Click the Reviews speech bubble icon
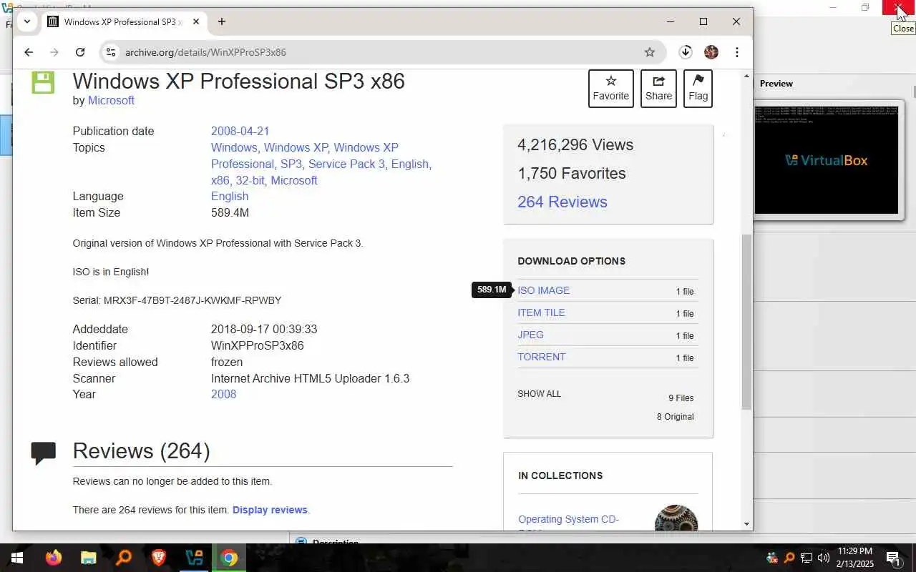Image resolution: width=916 pixels, height=572 pixels. 44,453
